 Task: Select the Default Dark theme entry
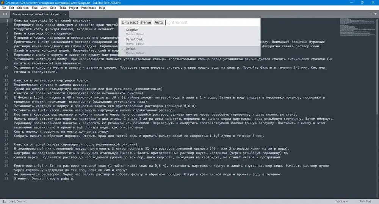coord(190,41)
